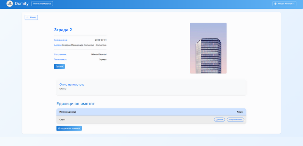Viewport: 303px width, 146px height.
Task: Click the Акции column header
Action: click(240, 112)
